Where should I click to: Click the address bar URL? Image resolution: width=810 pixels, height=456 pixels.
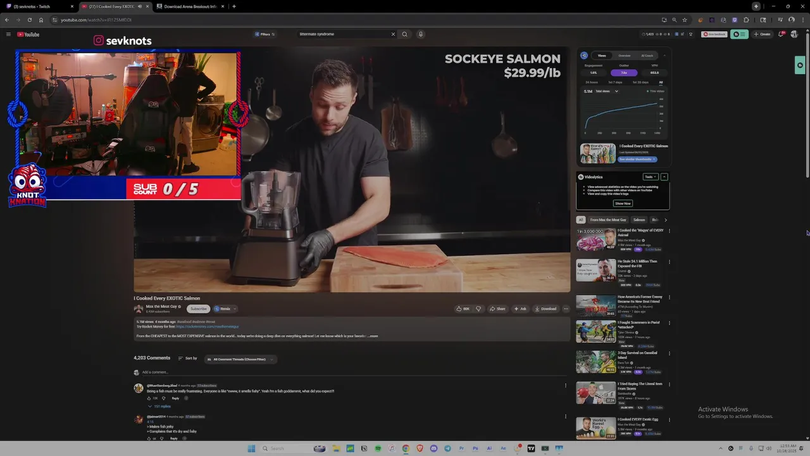click(96, 20)
